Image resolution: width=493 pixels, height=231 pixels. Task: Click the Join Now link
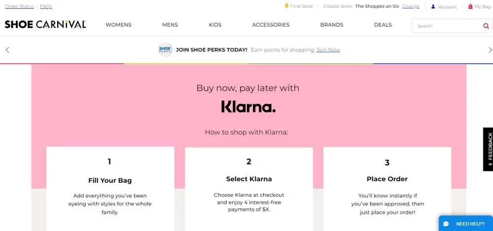(328, 50)
